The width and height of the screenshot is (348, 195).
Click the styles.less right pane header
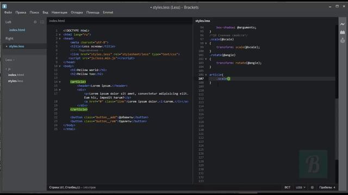(203, 21)
